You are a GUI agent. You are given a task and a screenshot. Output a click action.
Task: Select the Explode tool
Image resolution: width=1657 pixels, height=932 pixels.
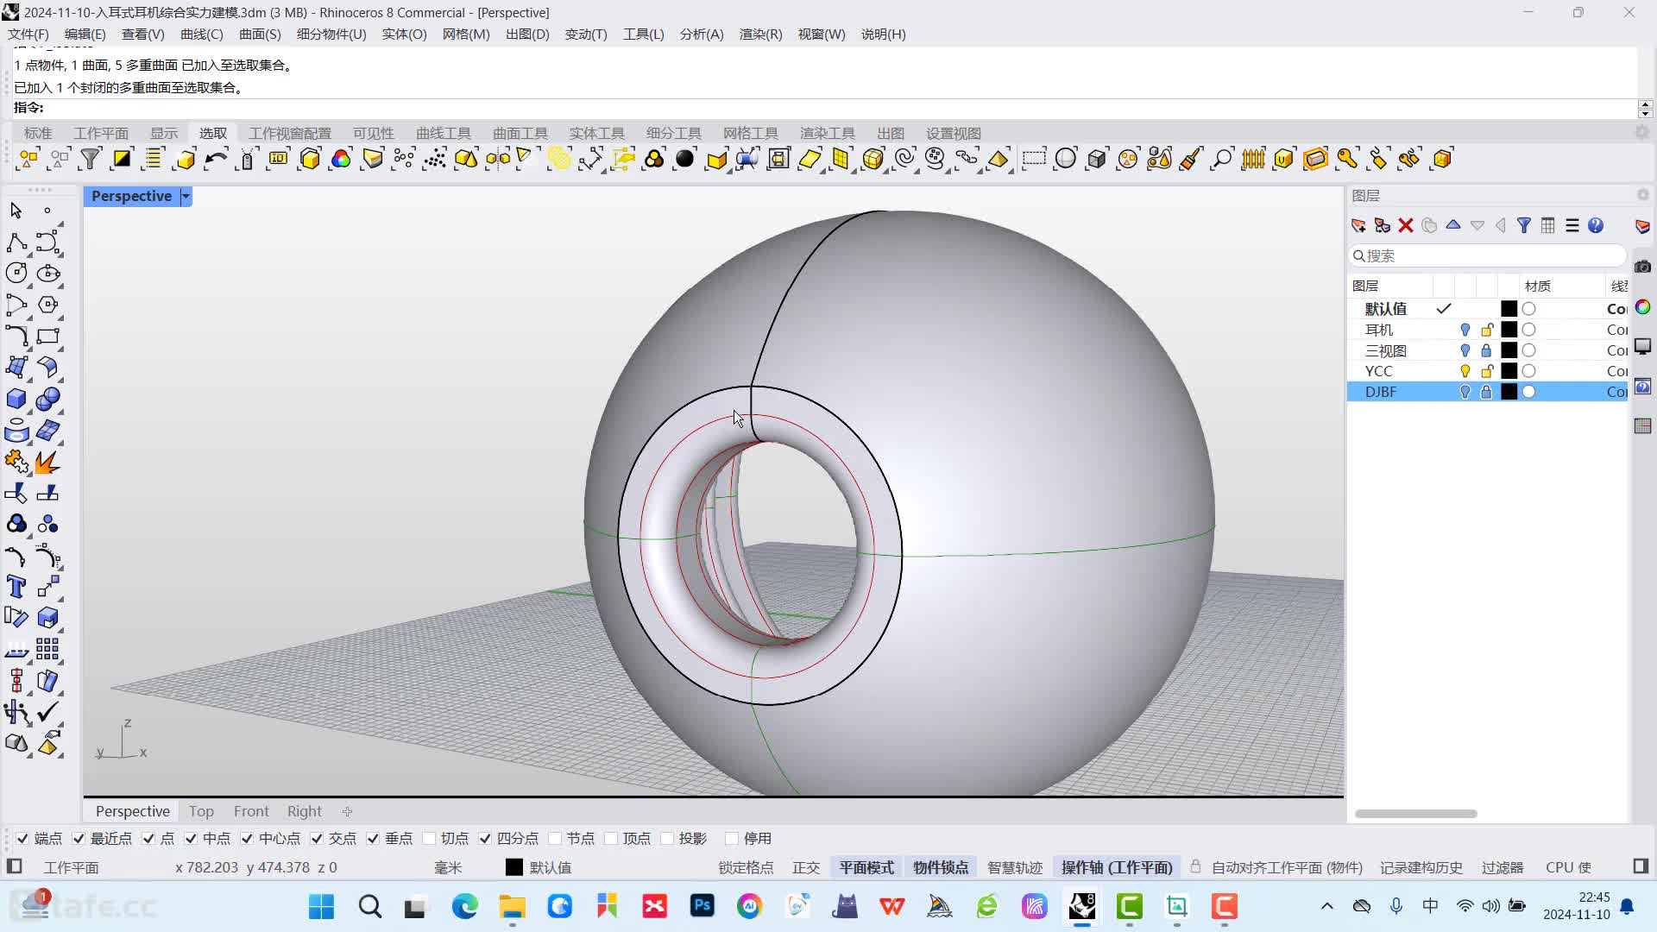point(48,462)
